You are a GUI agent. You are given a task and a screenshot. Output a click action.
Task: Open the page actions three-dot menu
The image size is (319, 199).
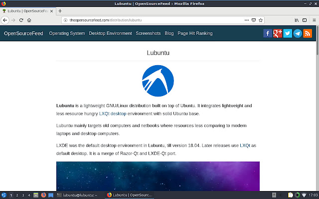[247, 20]
